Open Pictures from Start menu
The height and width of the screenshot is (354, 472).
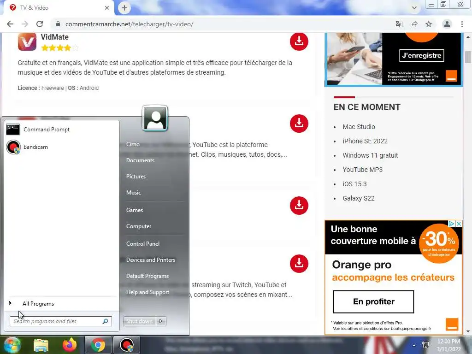point(136,177)
